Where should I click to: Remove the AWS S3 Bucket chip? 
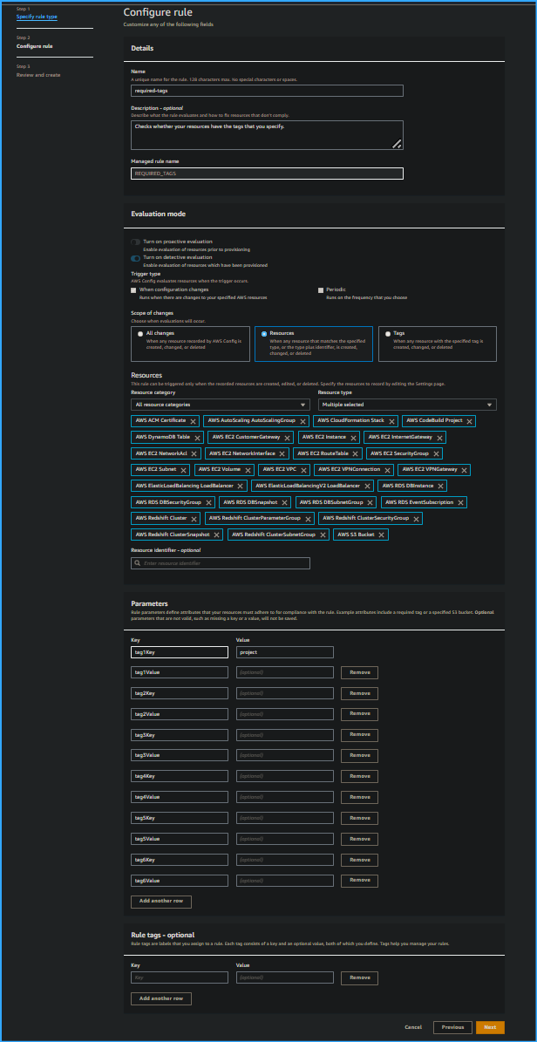click(382, 535)
